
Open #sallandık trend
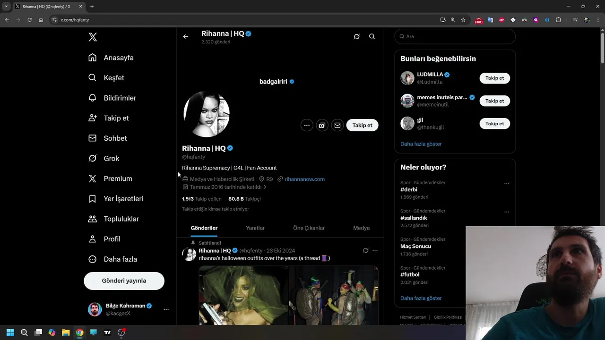pos(414,218)
